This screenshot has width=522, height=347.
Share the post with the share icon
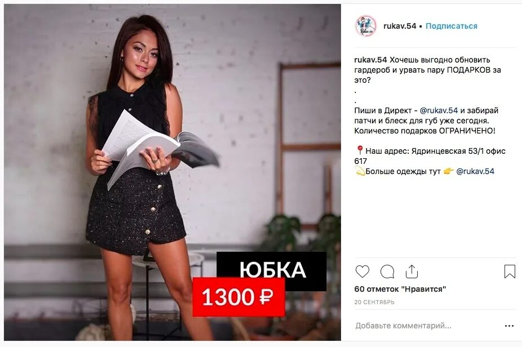click(x=412, y=271)
